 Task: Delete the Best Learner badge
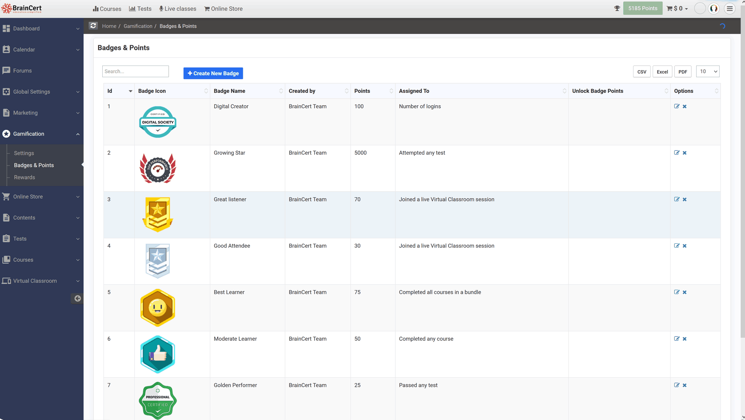coord(684,292)
